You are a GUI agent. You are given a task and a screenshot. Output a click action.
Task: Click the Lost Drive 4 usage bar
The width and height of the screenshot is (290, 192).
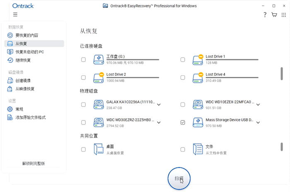tap(232, 78)
